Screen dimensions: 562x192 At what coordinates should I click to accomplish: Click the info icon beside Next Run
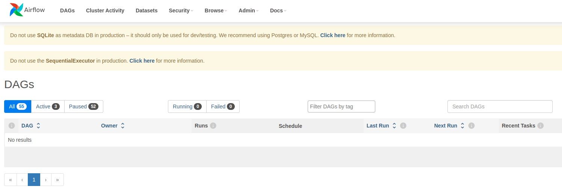click(471, 126)
